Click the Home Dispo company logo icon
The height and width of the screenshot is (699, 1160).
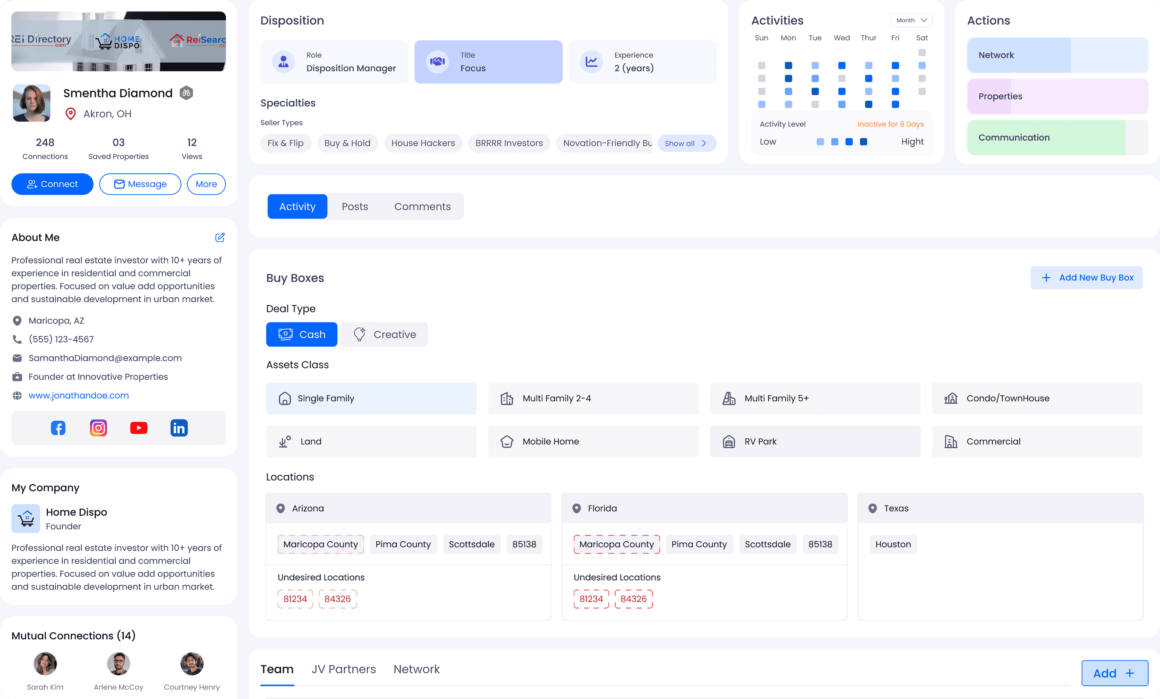[x=26, y=519]
